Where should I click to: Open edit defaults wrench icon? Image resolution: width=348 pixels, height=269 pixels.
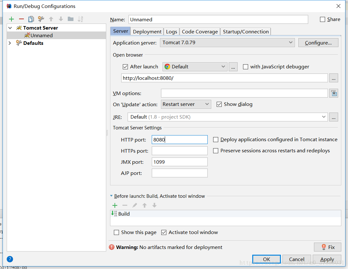click(41, 19)
